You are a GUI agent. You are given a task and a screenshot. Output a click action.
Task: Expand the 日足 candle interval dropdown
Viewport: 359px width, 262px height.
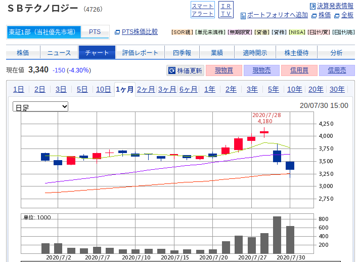tap(40, 106)
